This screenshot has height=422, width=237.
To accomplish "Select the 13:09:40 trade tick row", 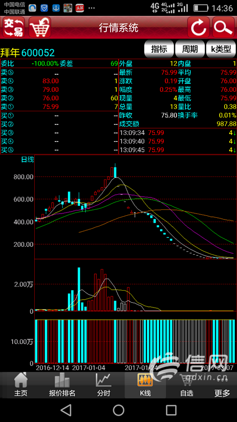I will point(177,141).
